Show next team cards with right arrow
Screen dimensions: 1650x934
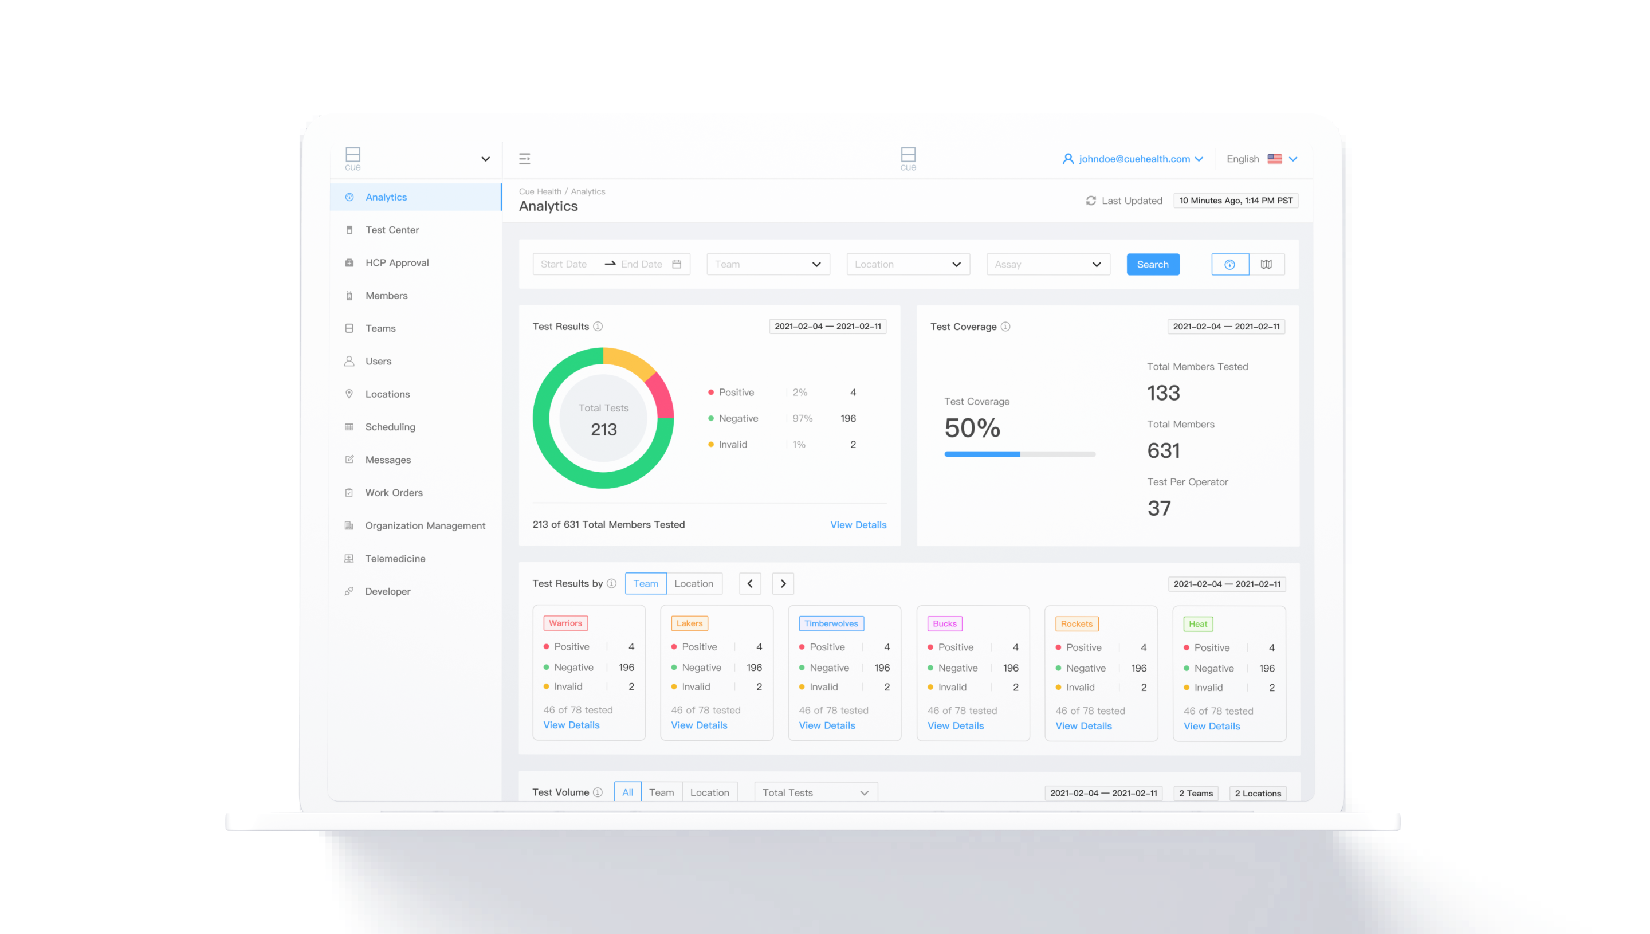[x=783, y=584]
